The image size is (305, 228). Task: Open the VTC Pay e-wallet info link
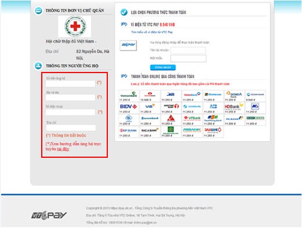152,32
